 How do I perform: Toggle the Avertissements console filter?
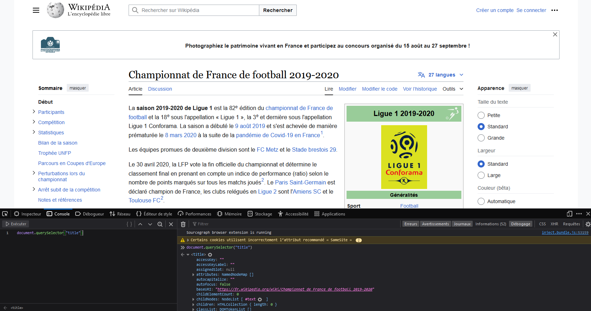click(436, 224)
